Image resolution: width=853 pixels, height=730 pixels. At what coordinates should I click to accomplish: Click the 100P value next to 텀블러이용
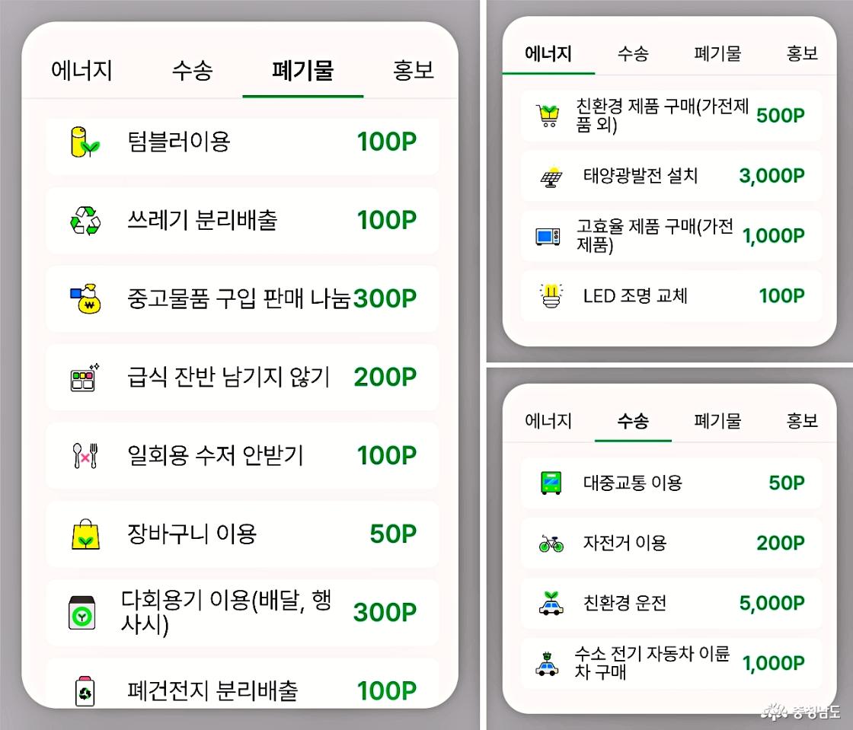[x=385, y=141]
